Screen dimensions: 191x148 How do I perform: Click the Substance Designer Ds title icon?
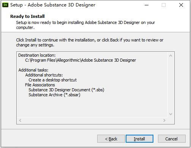coord(5,5)
